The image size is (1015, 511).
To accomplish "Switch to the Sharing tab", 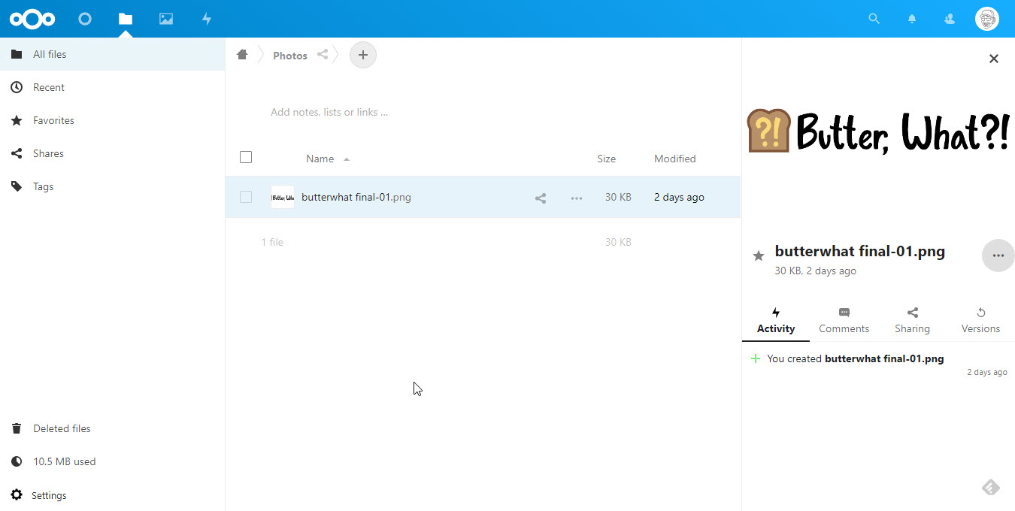I will click(913, 321).
